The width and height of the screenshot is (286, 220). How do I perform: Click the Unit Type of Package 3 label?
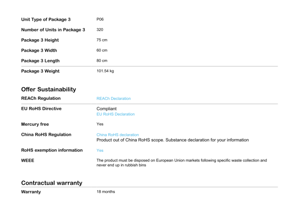pyautogui.click(x=46, y=19)
